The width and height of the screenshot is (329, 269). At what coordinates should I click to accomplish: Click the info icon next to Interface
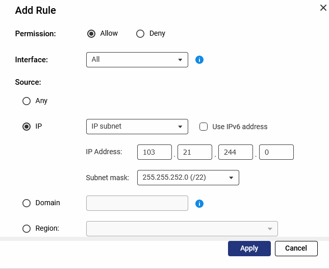pyautogui.click(x=199, y=60)
